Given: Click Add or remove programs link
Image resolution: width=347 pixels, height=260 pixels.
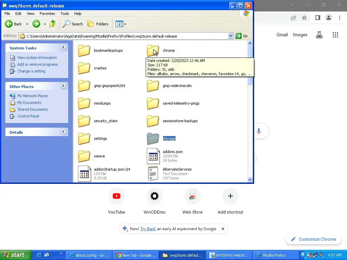Looking at the screenshot, I should pos(37,64).
